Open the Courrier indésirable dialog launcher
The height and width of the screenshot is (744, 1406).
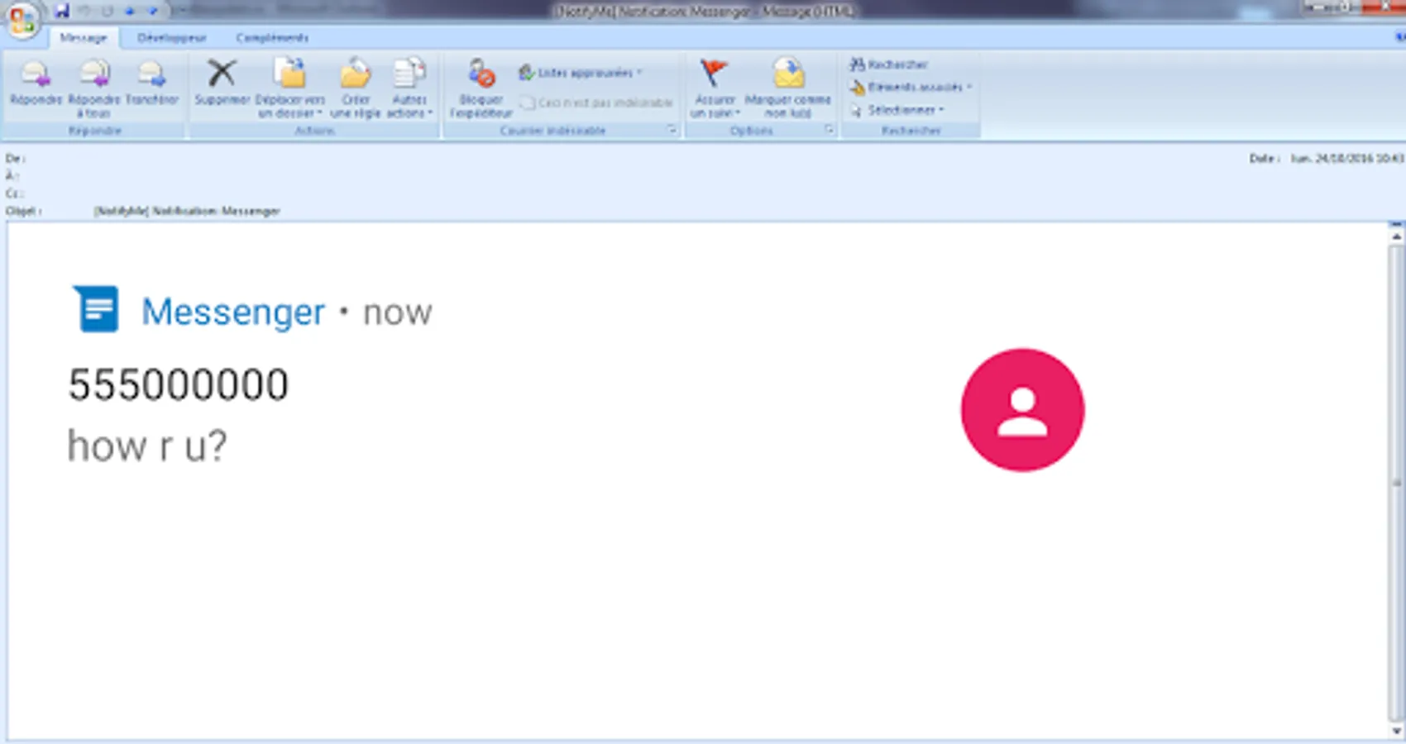click(672, 131)
